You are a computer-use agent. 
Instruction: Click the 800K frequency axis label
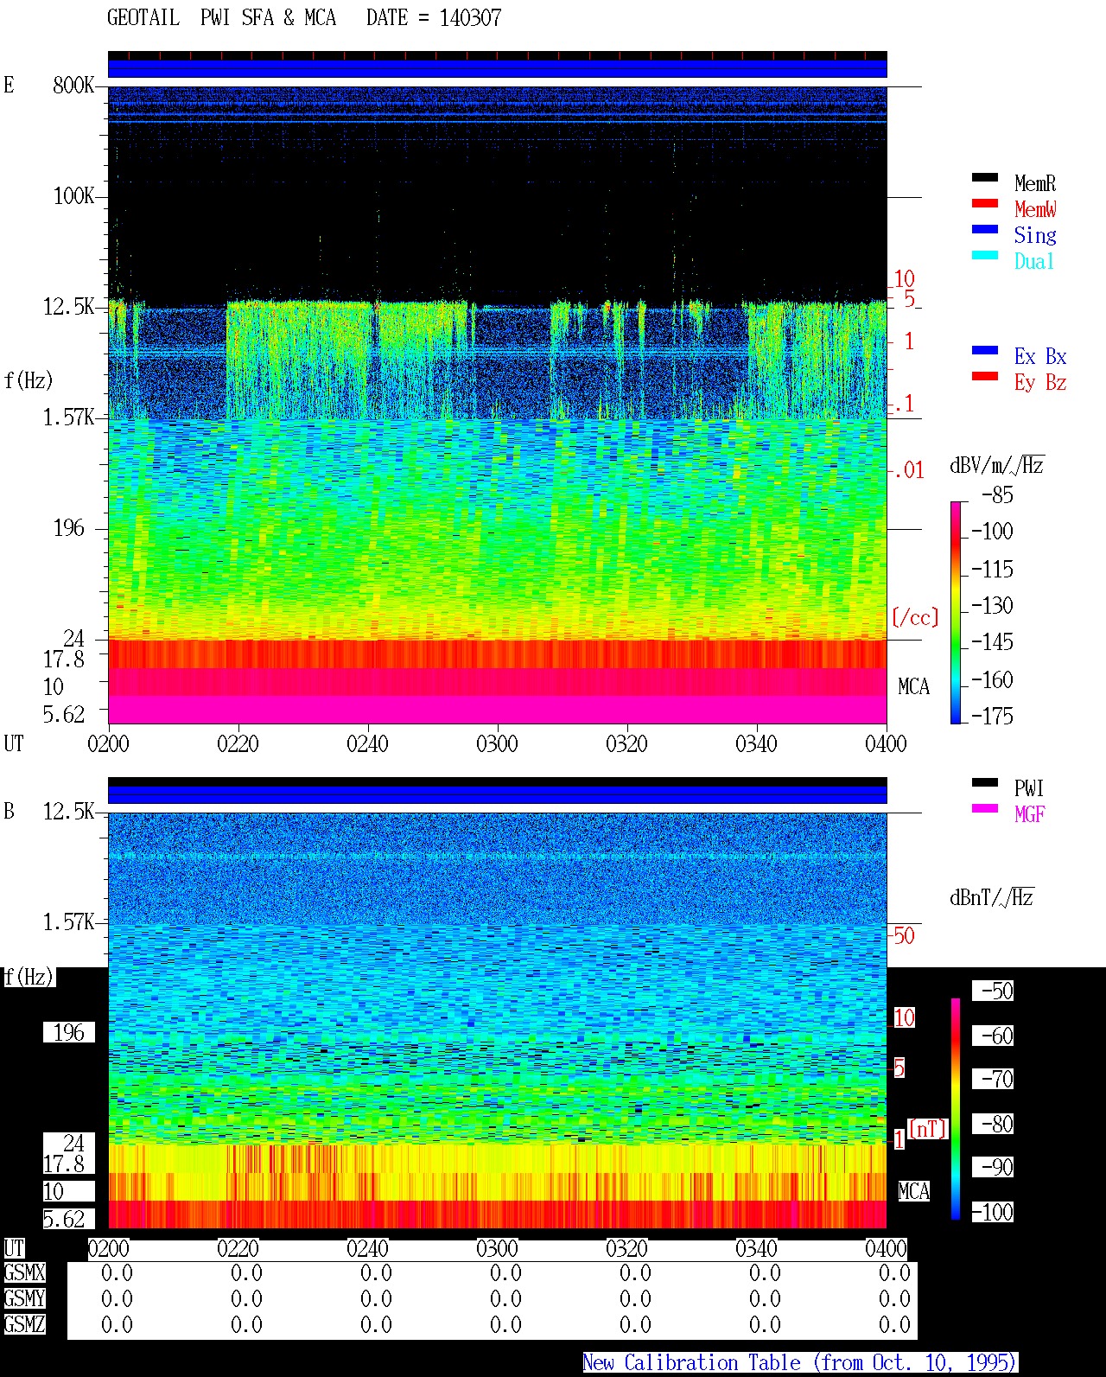click(x=73, y=85)
